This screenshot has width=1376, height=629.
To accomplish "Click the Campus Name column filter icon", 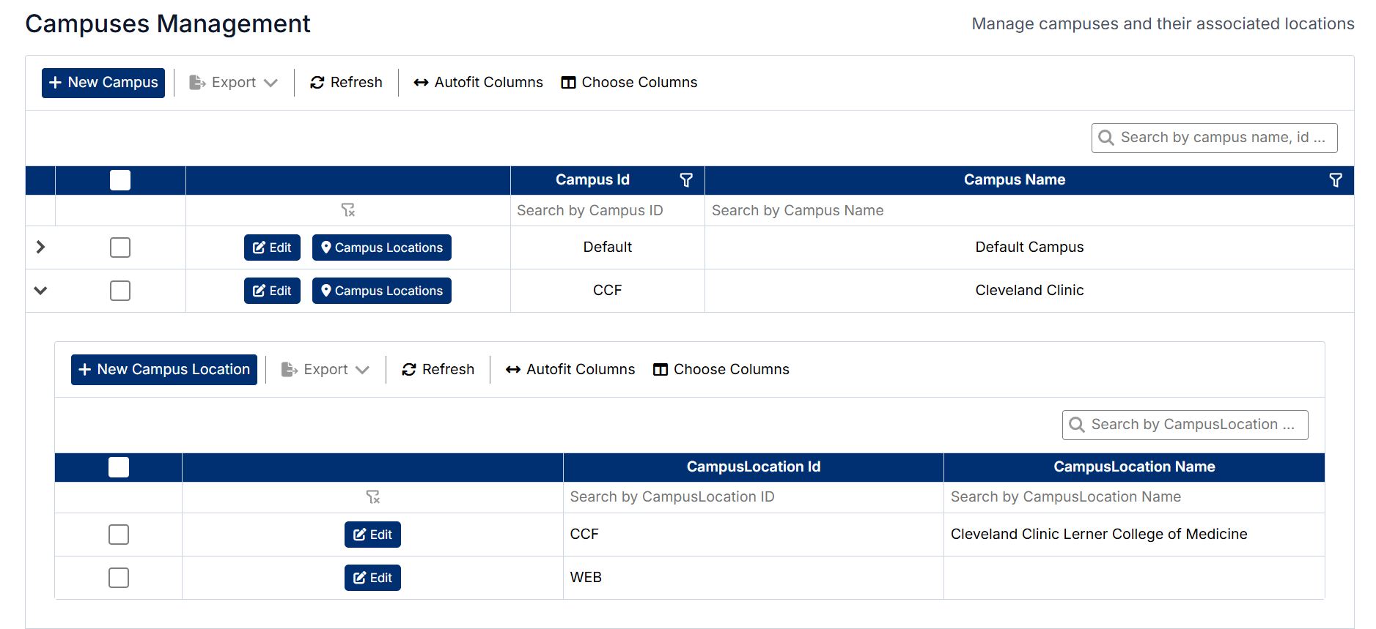I will 1335,180.
